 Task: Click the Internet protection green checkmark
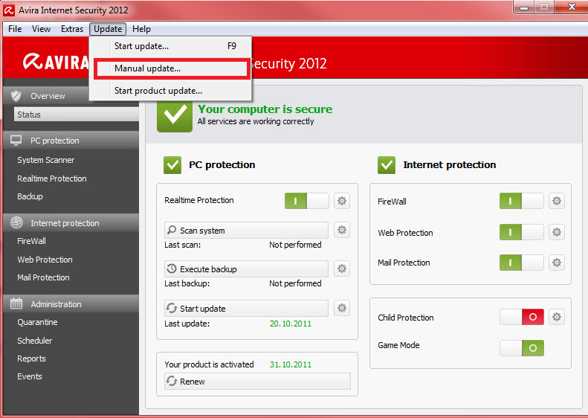[387, 165]
